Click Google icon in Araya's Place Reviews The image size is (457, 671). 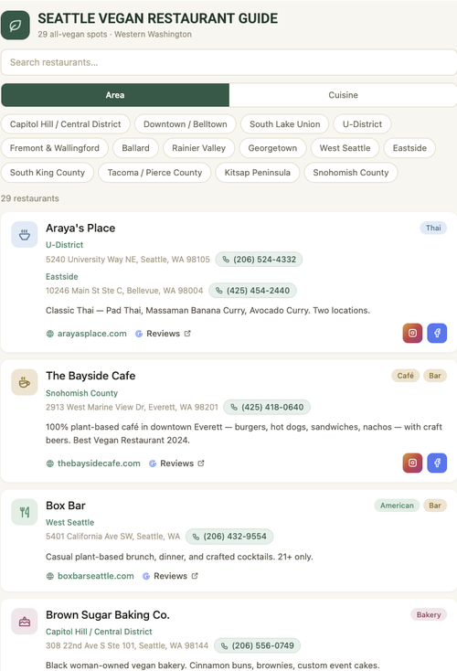(x=139, y=334)
